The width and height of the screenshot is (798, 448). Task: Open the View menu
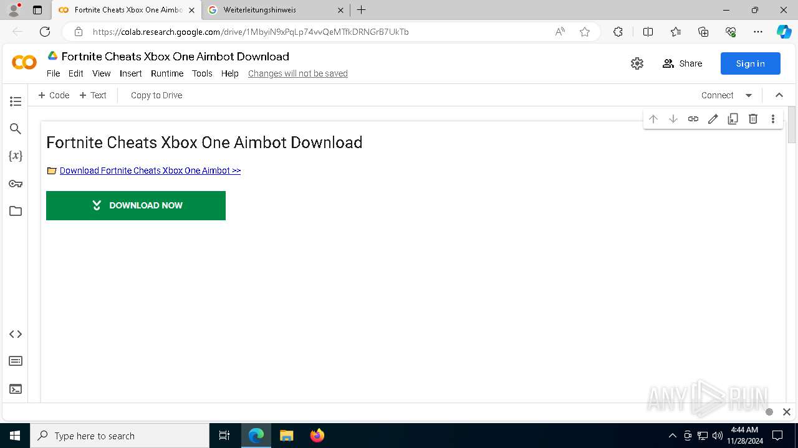tap(102, 73)
